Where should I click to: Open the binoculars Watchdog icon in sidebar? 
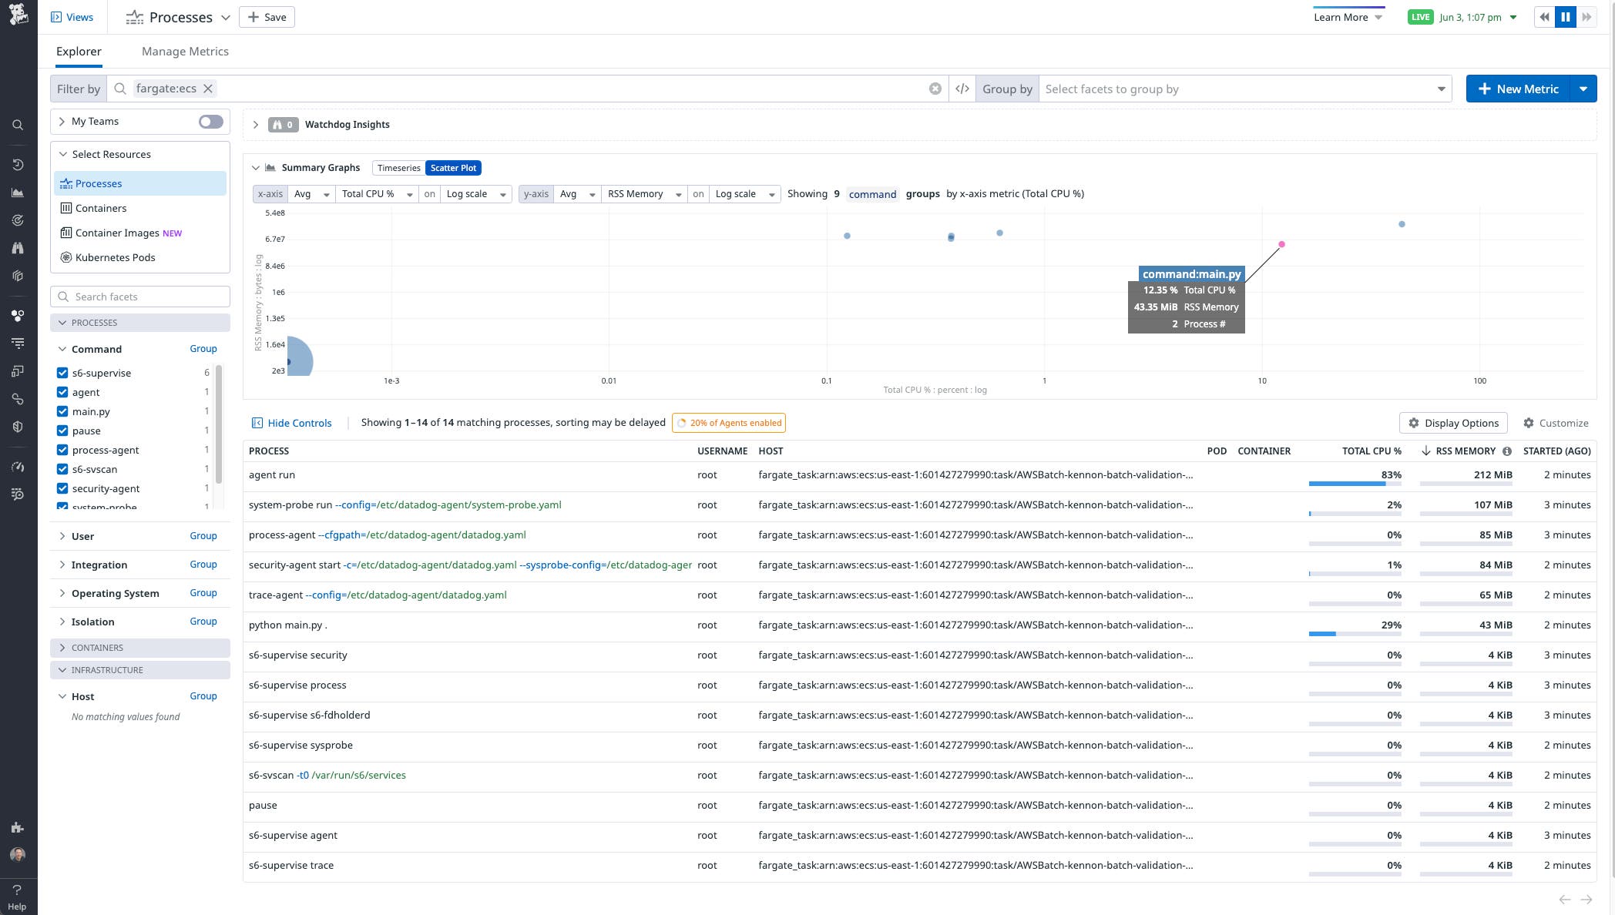17,248
